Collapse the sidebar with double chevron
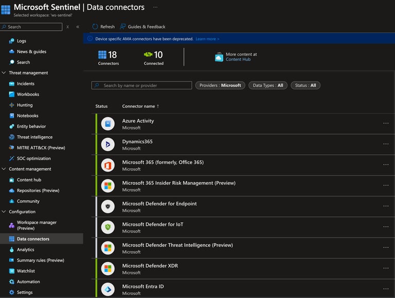Viewport: 395px width, 298px height. coord(78,27)
